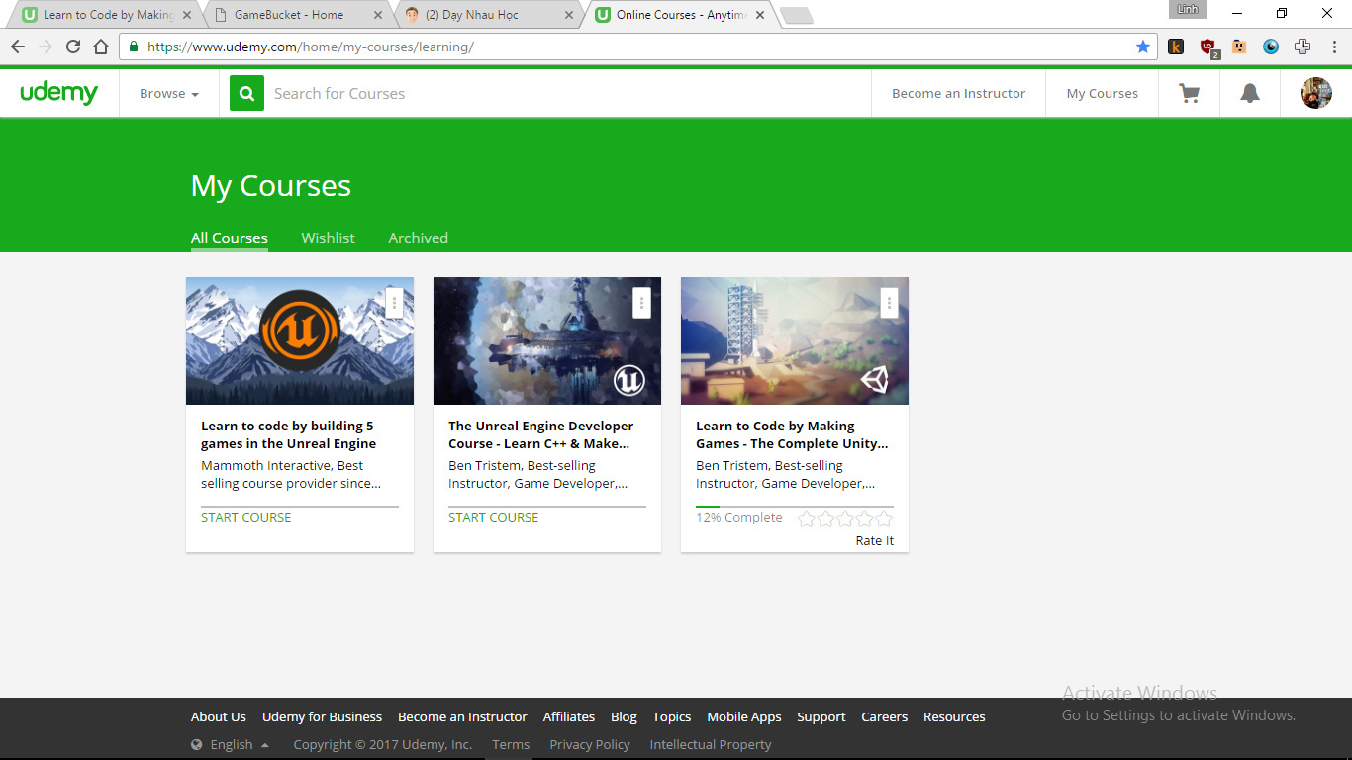Image resolution: width=1352 pixels, height=760 pixels.
Task: Open the Intellectual Property footer link
Action: coord(710,744)
